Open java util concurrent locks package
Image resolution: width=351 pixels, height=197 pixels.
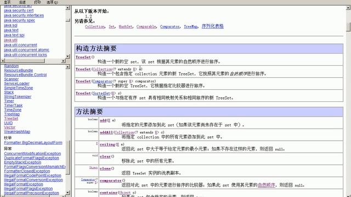tap(26, 55)
